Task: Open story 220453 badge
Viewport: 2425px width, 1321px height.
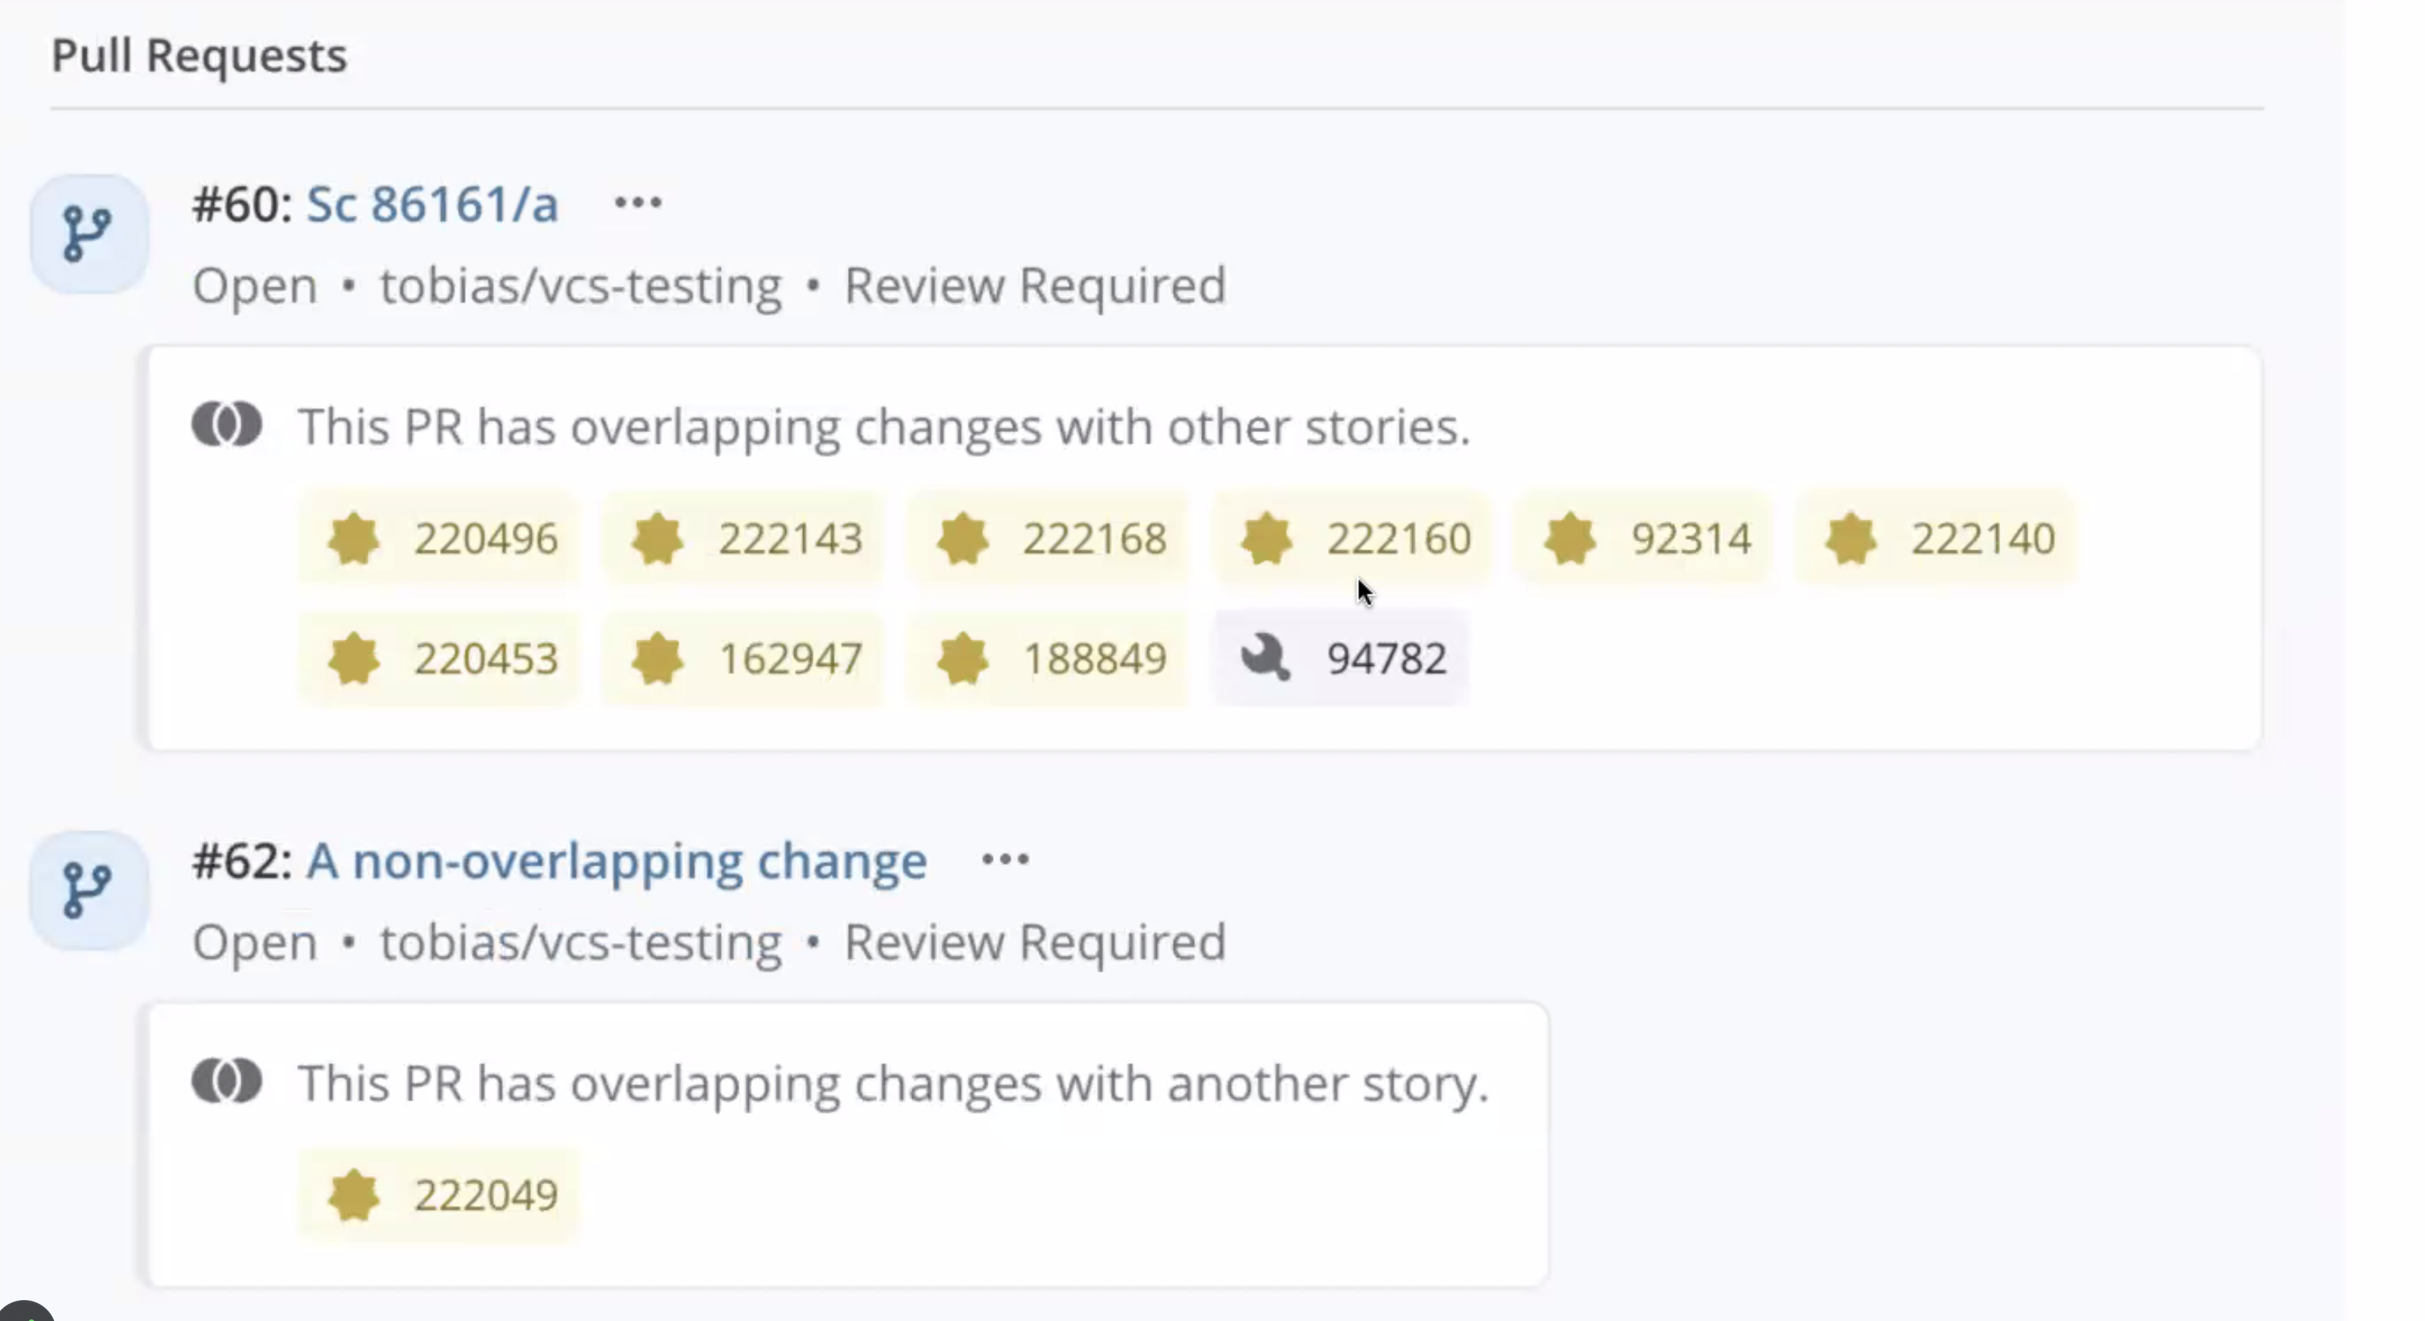Action: (x=439, y=658)
